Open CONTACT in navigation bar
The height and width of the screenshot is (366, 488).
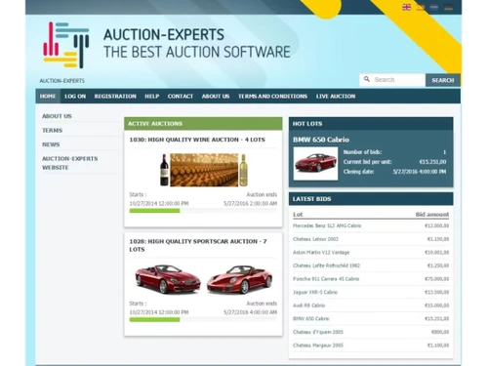point(181,97)
